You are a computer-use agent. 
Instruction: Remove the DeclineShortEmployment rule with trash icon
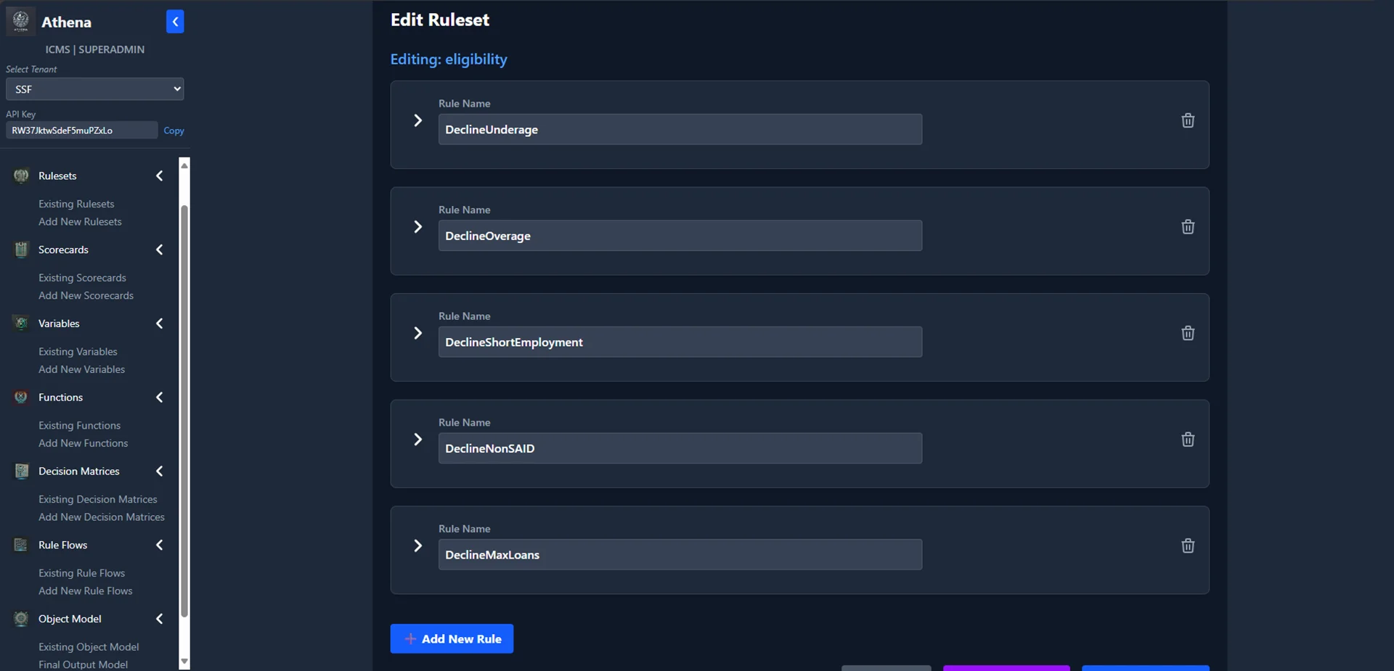(x=1188, y=333)
